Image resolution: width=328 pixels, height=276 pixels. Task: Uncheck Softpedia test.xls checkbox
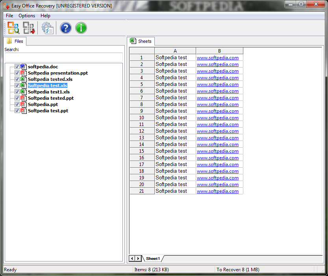pos(17,85)
